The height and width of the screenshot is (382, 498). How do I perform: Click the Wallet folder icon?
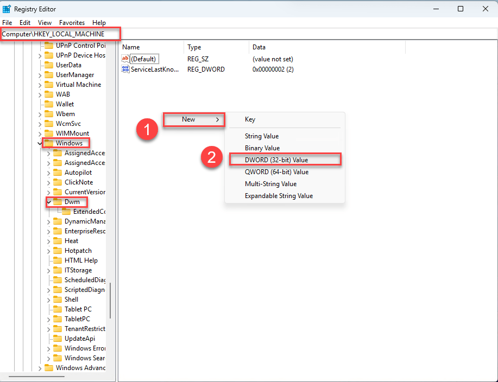click(x=48, y=104)
